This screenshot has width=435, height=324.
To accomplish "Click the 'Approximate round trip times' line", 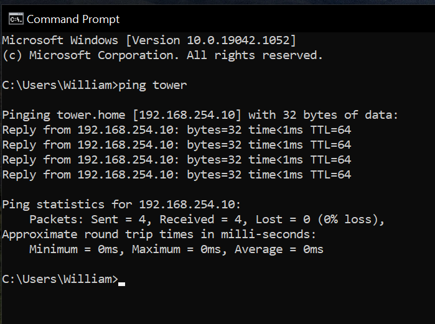I will (159, 234).
